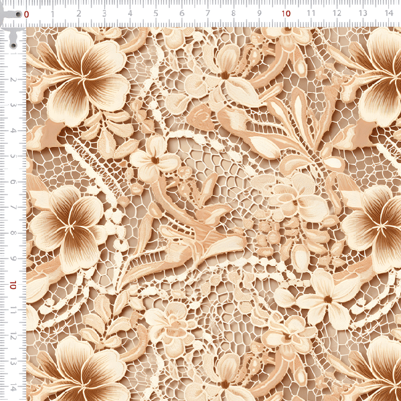The image size is (401, 401).
Task: Pick the 5 label on the horizontal ruler
Action: pyautogui.click(x=156, y=13)
